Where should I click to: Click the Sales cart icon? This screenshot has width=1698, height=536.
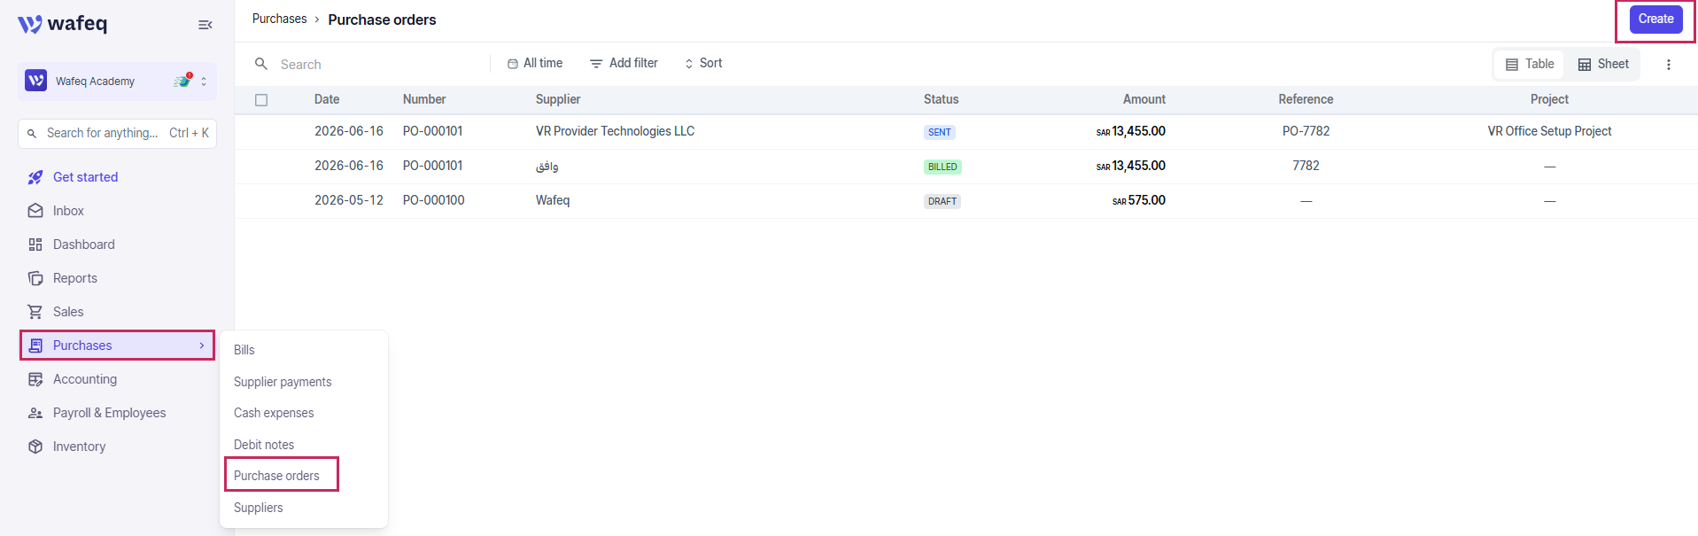point(35,312)
